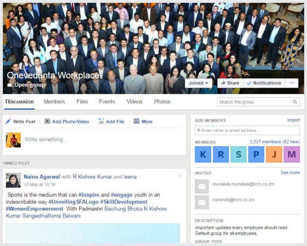This screenshot has height=246, width=307.
Task: Toggle group Notifications button
Action: tap(264, 83)
